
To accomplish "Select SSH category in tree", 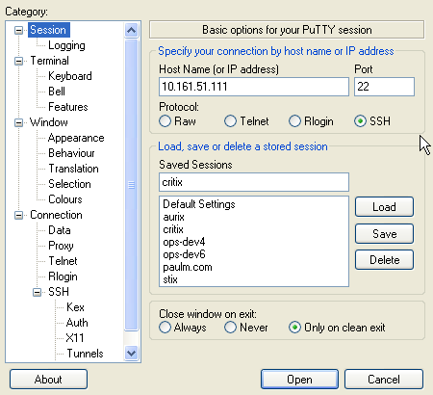I will click(x=59, y=292).
